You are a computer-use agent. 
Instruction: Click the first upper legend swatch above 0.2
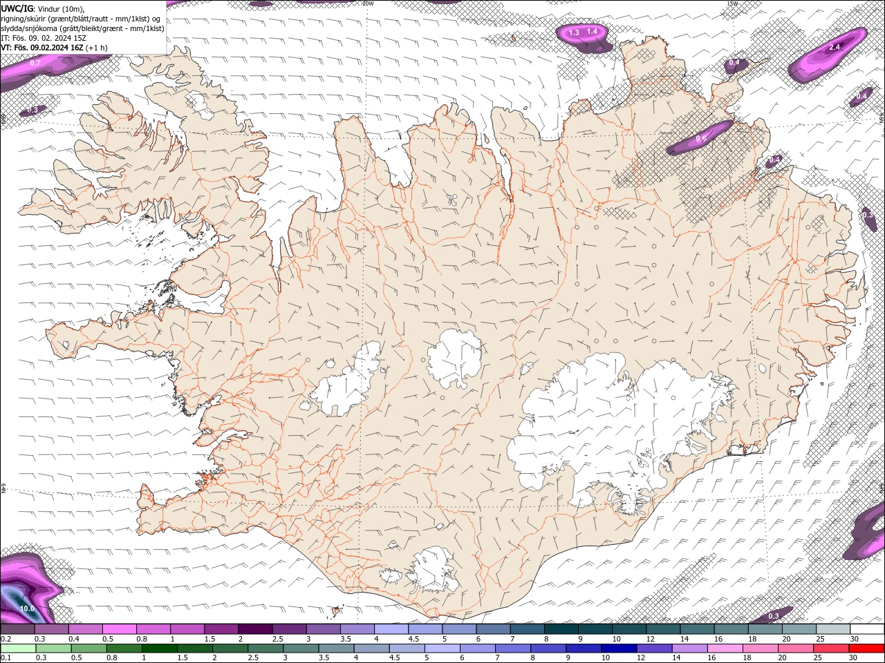(17, 629)
